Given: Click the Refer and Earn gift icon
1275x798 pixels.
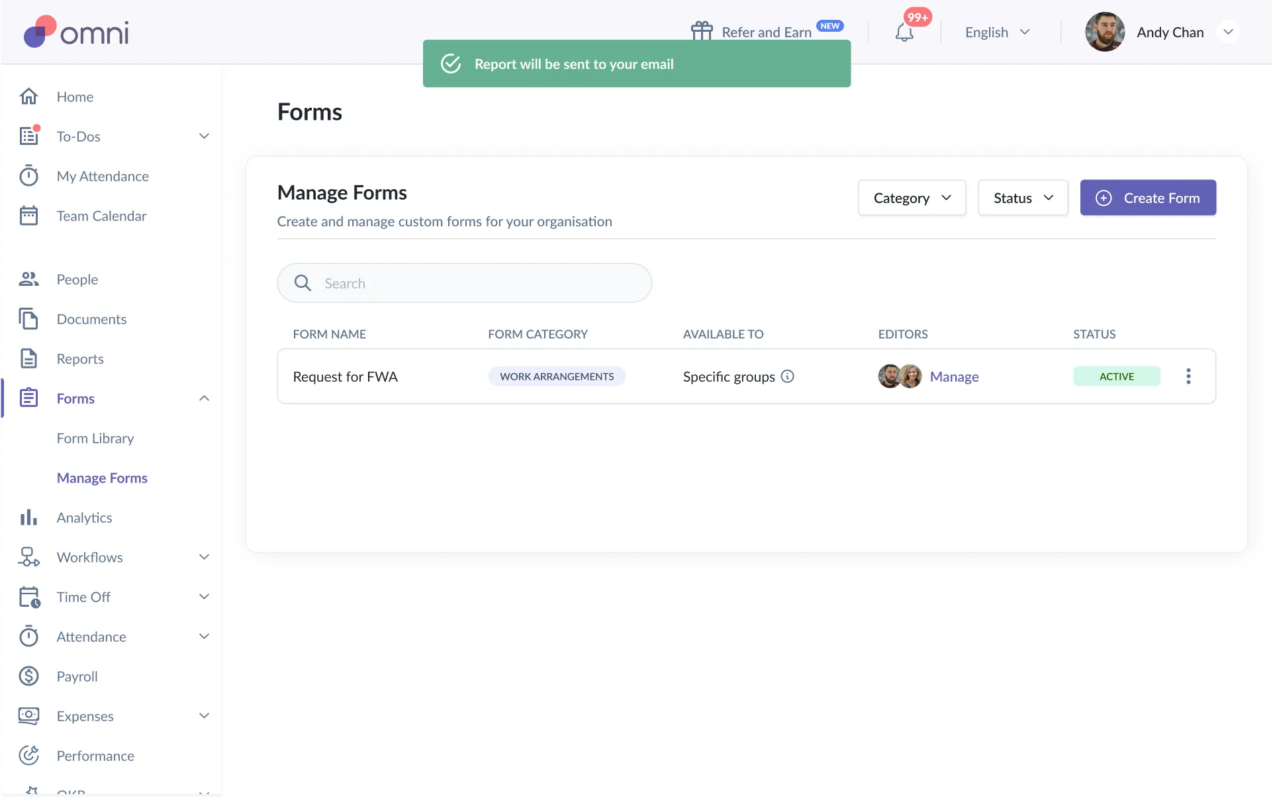Looking at the screenshot, I should pos(702,30).
